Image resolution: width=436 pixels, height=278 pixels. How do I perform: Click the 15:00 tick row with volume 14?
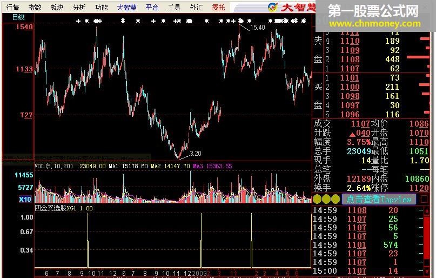tap(367, 271)
